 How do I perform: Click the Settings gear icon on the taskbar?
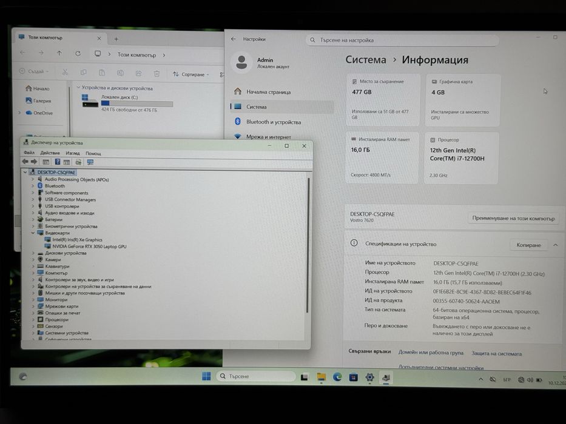tap(369, 377)
